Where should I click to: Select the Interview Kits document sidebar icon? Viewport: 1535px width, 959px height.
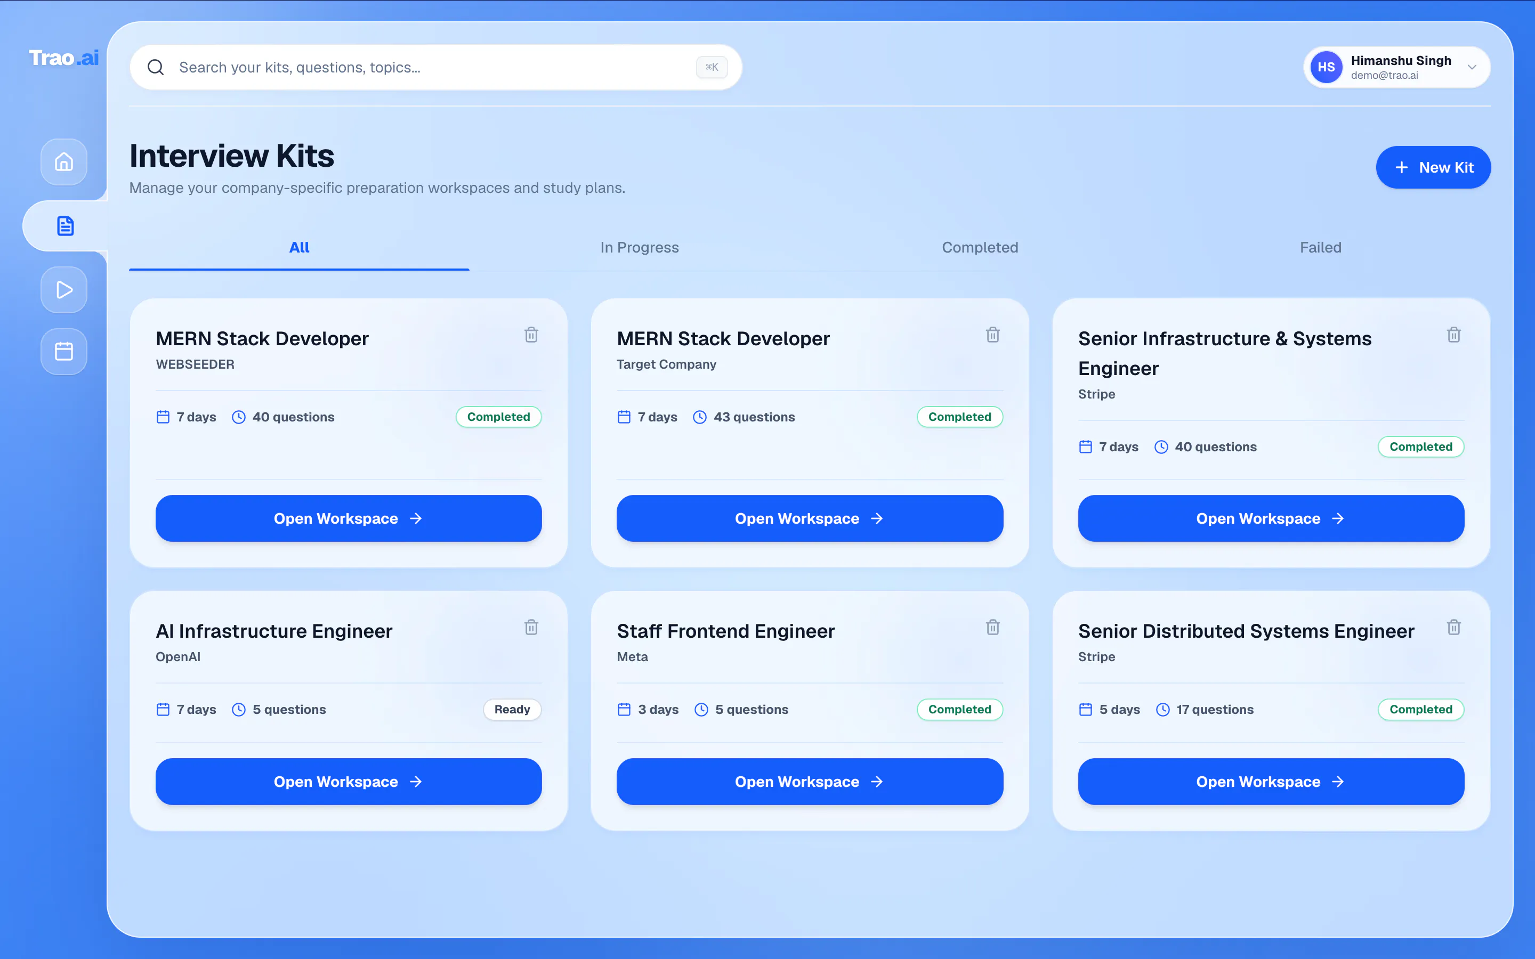click(x=66, y=226)
